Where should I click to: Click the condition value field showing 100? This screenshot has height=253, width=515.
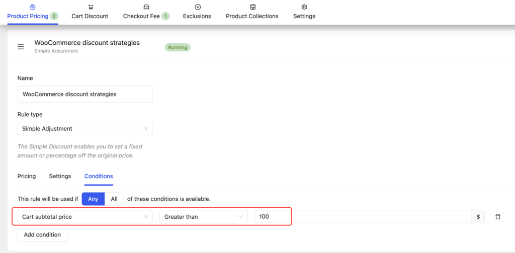tap(363, 217)
